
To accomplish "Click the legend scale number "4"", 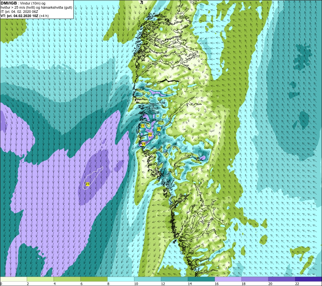I will [x=55, y=284].
